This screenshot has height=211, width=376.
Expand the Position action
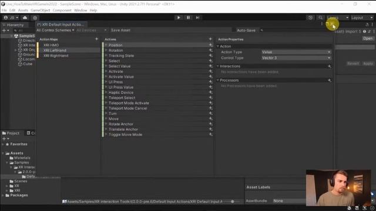[x=106, y=45]
